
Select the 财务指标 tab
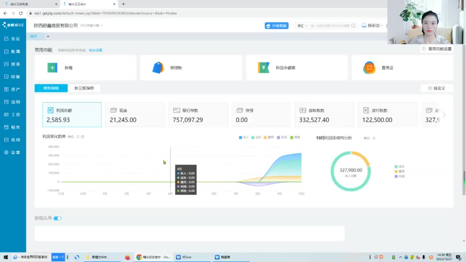point(51,88)
